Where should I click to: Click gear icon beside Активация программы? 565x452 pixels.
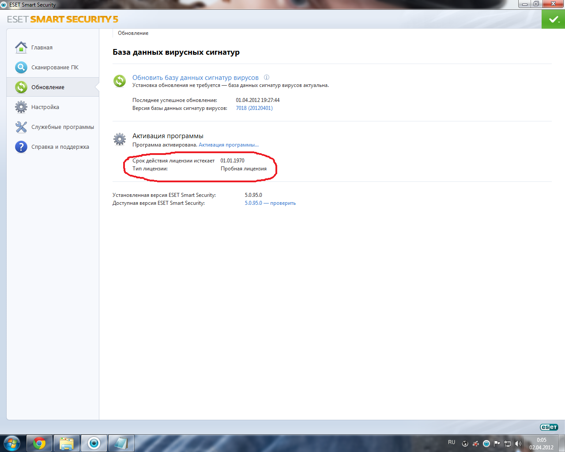pyautogui.click(x=120, y=139)
